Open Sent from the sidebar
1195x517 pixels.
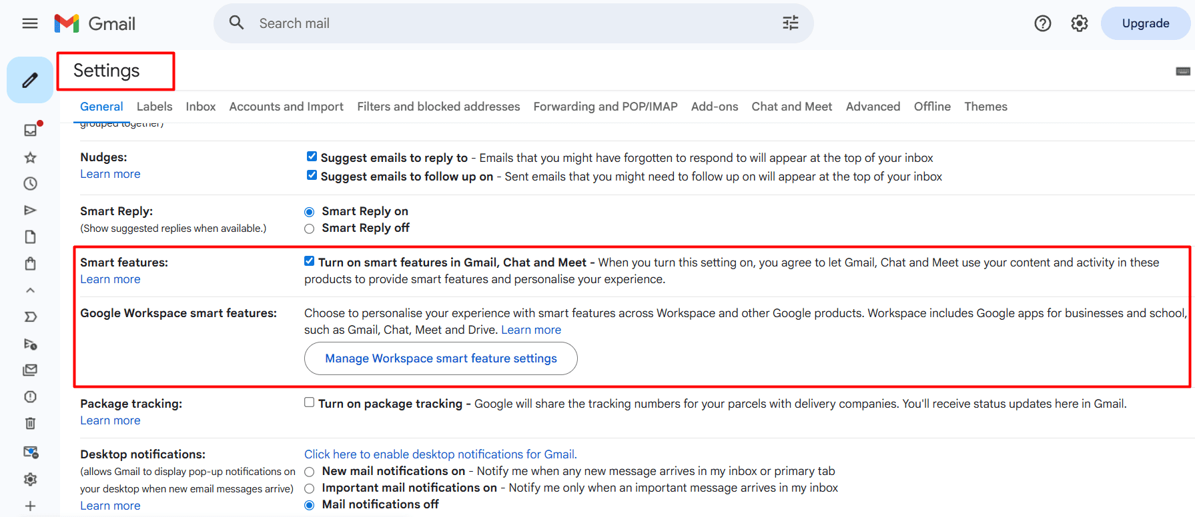pyautogui.click(x=30, y=211)
